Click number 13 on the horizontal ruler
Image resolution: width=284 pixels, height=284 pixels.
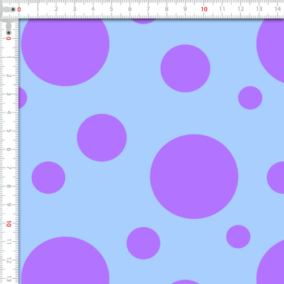click(259, 9)
